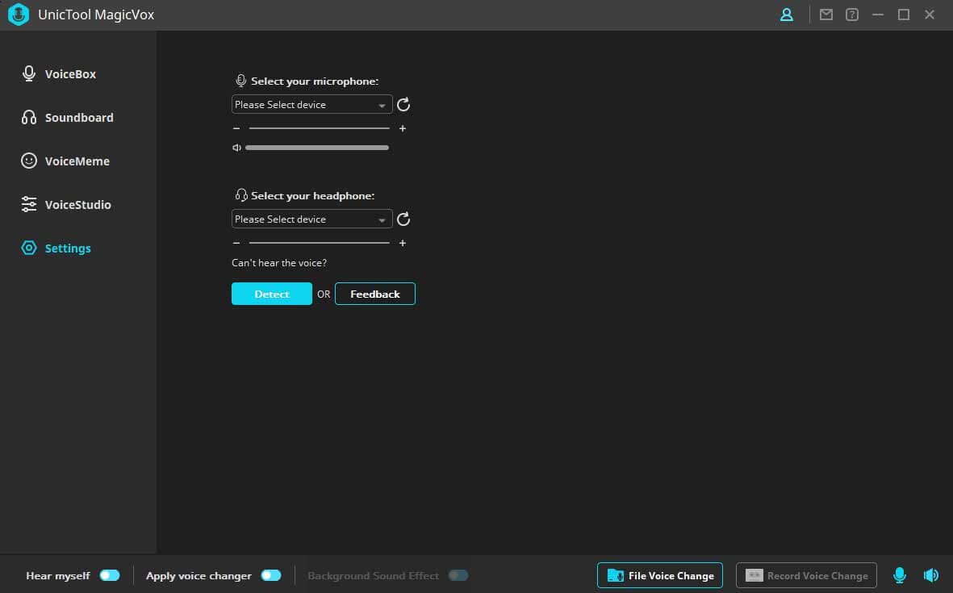Enable the Background Sound Effect switch
Screen dimensions: 953x593
coord(458,575)
